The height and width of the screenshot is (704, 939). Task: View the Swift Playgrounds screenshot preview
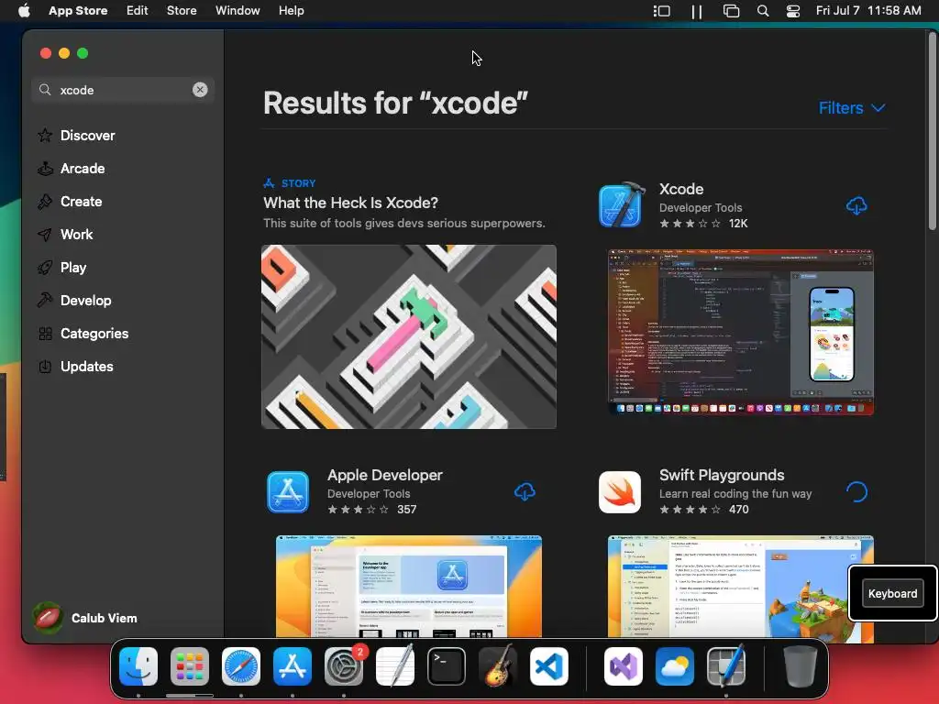tap(740, 586)
